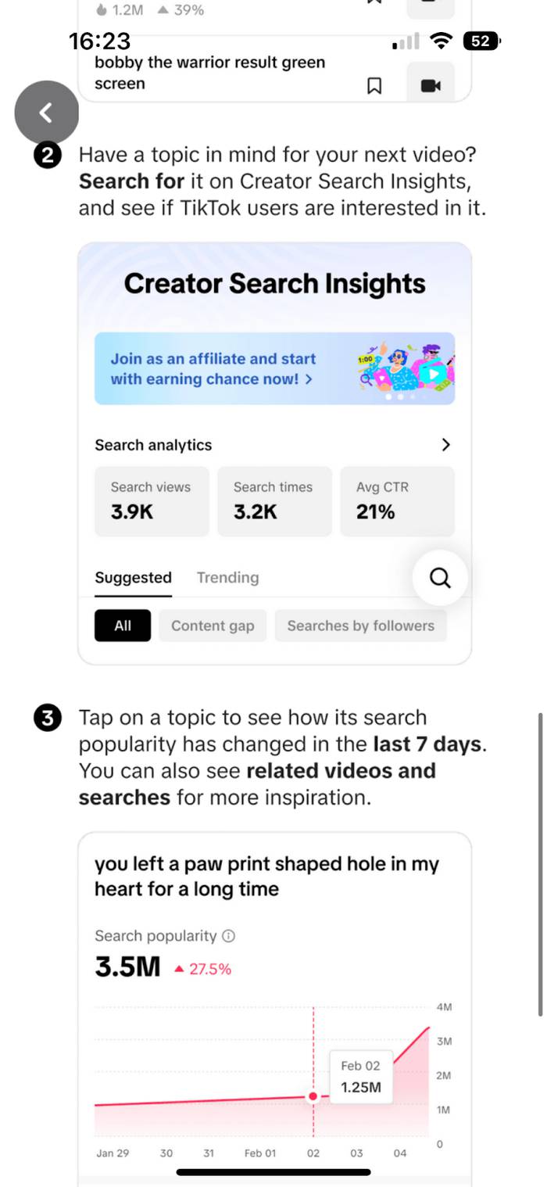Screen dimensions: 547x1187
Task: Select the Suggested tab
Action: tap(133, 578)
